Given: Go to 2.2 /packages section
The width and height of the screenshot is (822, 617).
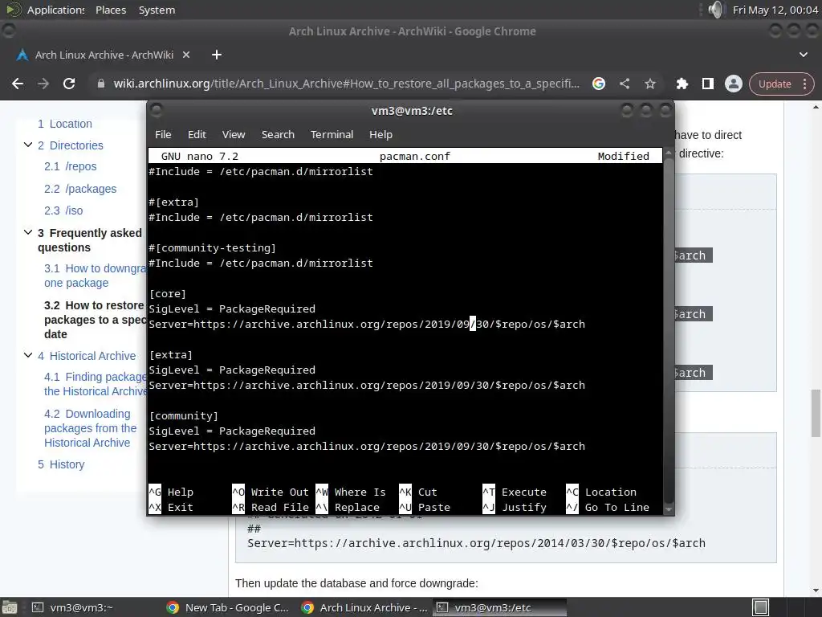Looking at the screenshot, I should (x=80, y=189).
